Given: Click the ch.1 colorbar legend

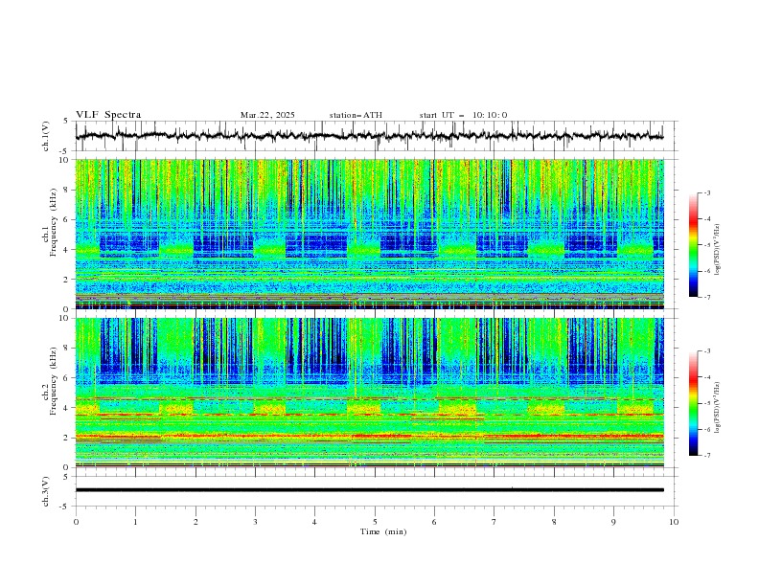Looking at the screenshot, I should click(x=693, y=245).
